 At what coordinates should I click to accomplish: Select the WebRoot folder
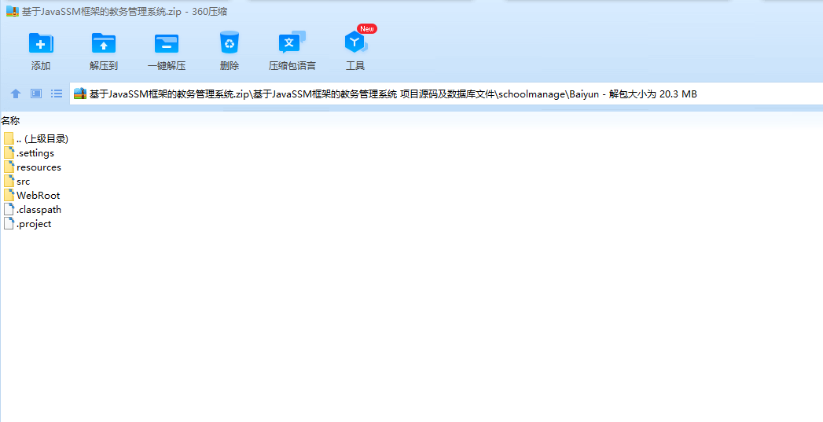pyautogui.click(x=32, y=195)
